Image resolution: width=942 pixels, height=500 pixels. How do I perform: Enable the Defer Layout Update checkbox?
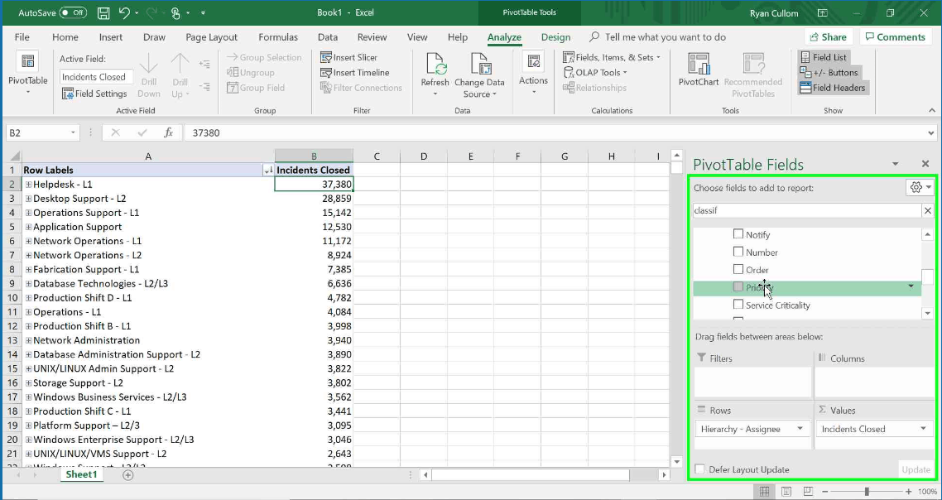[x=700, y=469]
